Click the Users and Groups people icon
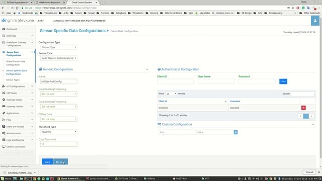 point(4,126)
